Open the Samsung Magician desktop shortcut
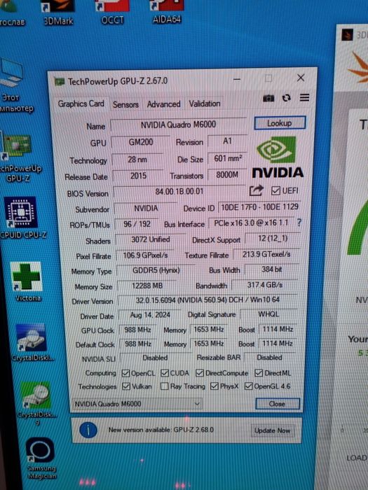Image resolution: width=368 pixels, height=490 pixels. point(41,458)
